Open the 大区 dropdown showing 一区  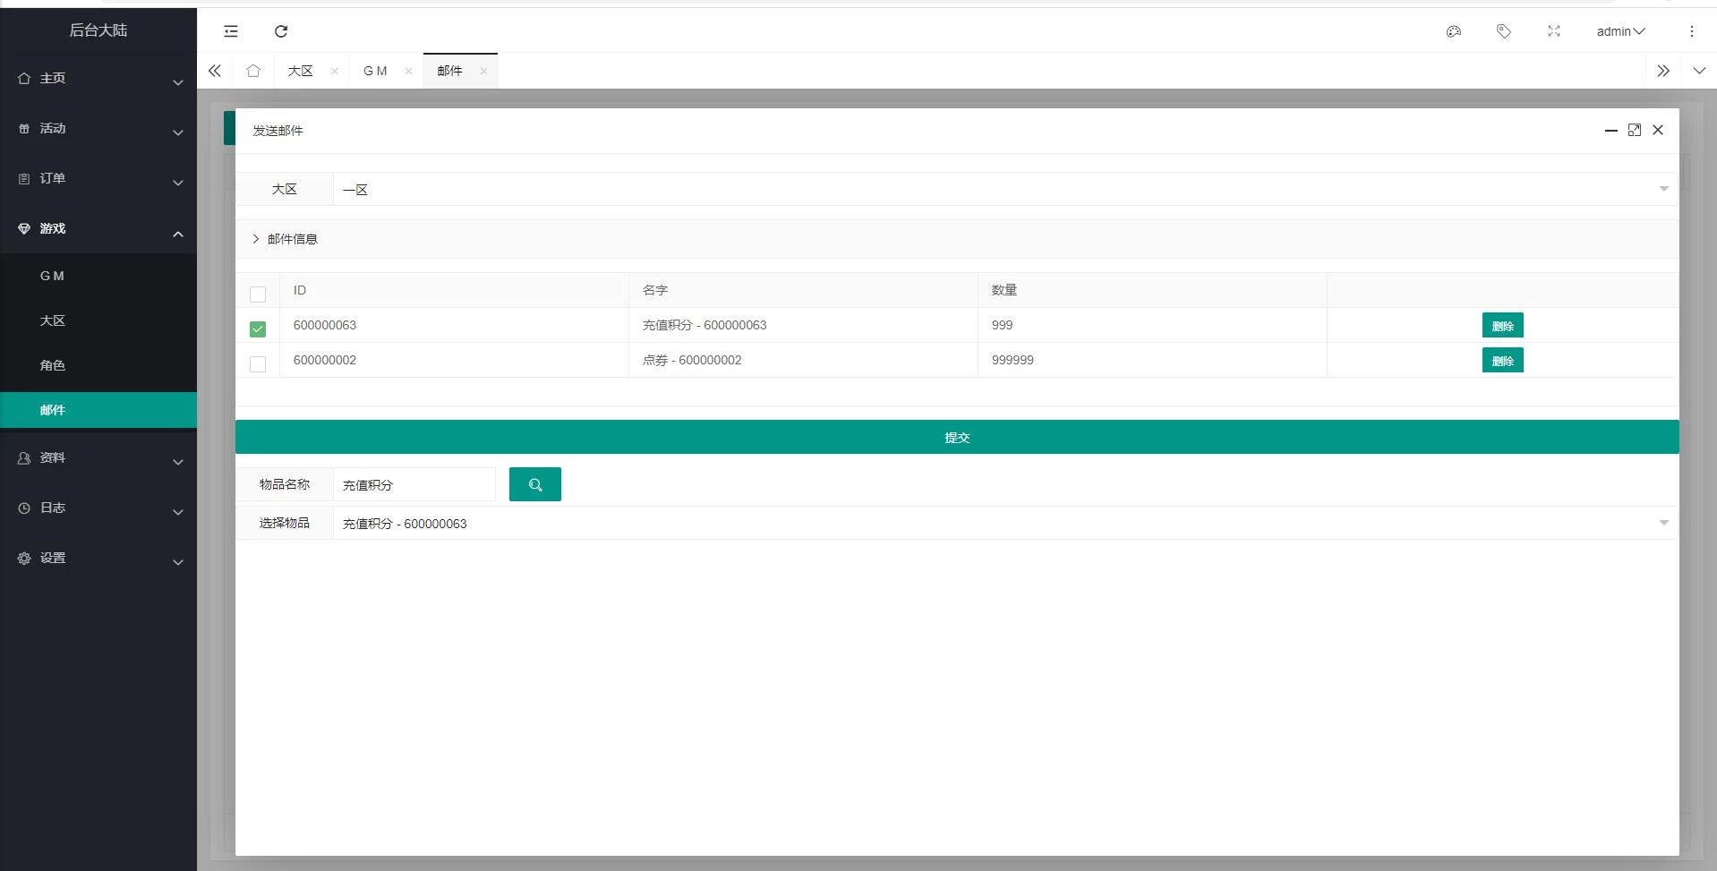1003,189
